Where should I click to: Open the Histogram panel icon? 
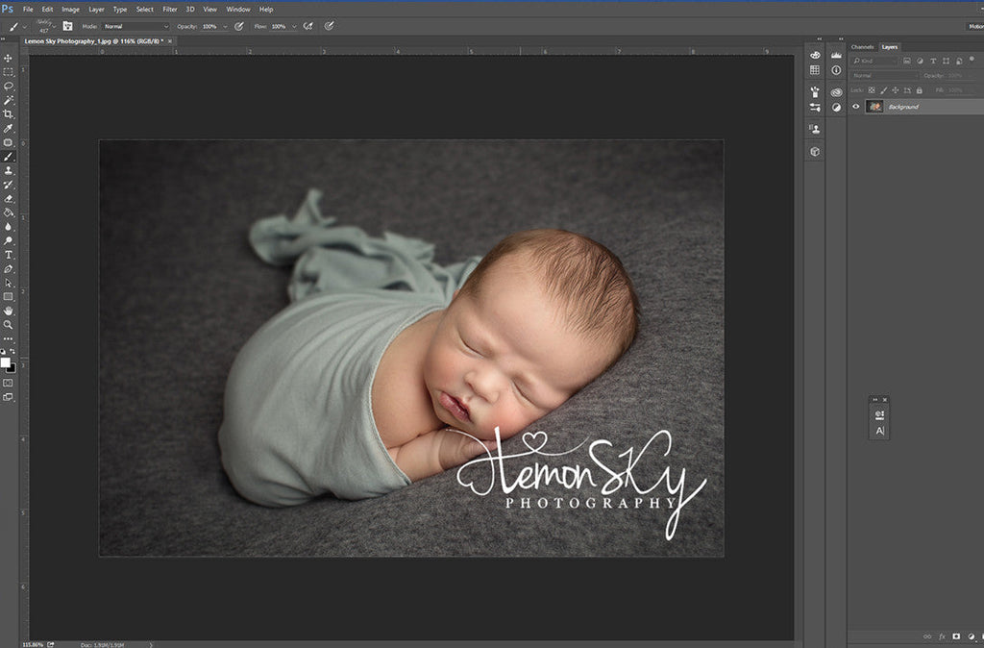836,56
